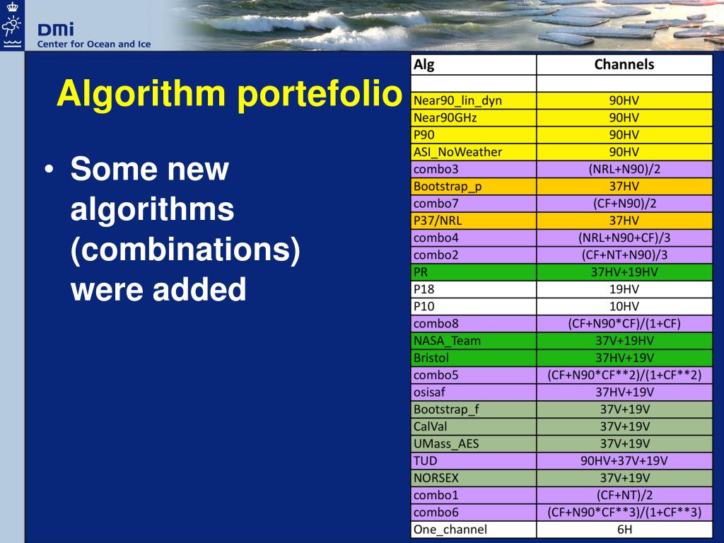This screenshot has width=724, height=543.
Task: Select "37V+19V" in the NORSEX row
Action: [x=624, y=478]
